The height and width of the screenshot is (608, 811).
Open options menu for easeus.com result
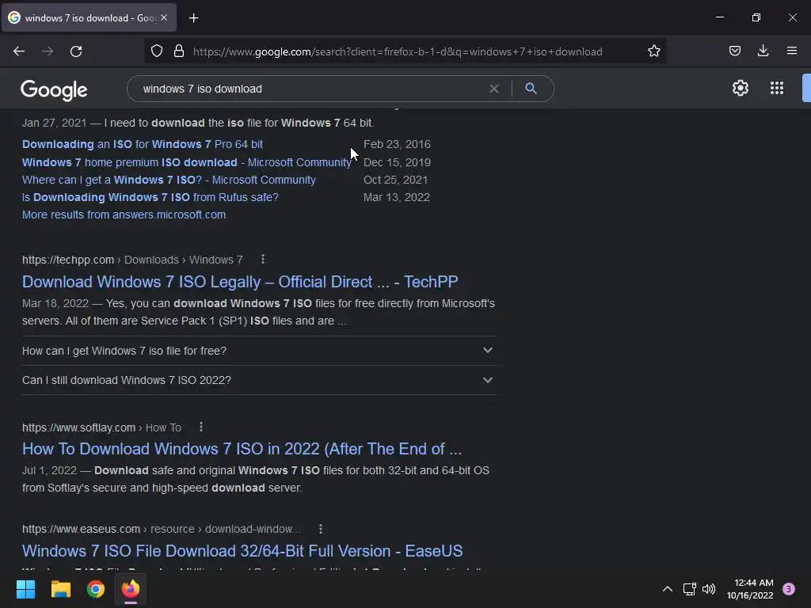pyautogui.click(x=321, y=528)
